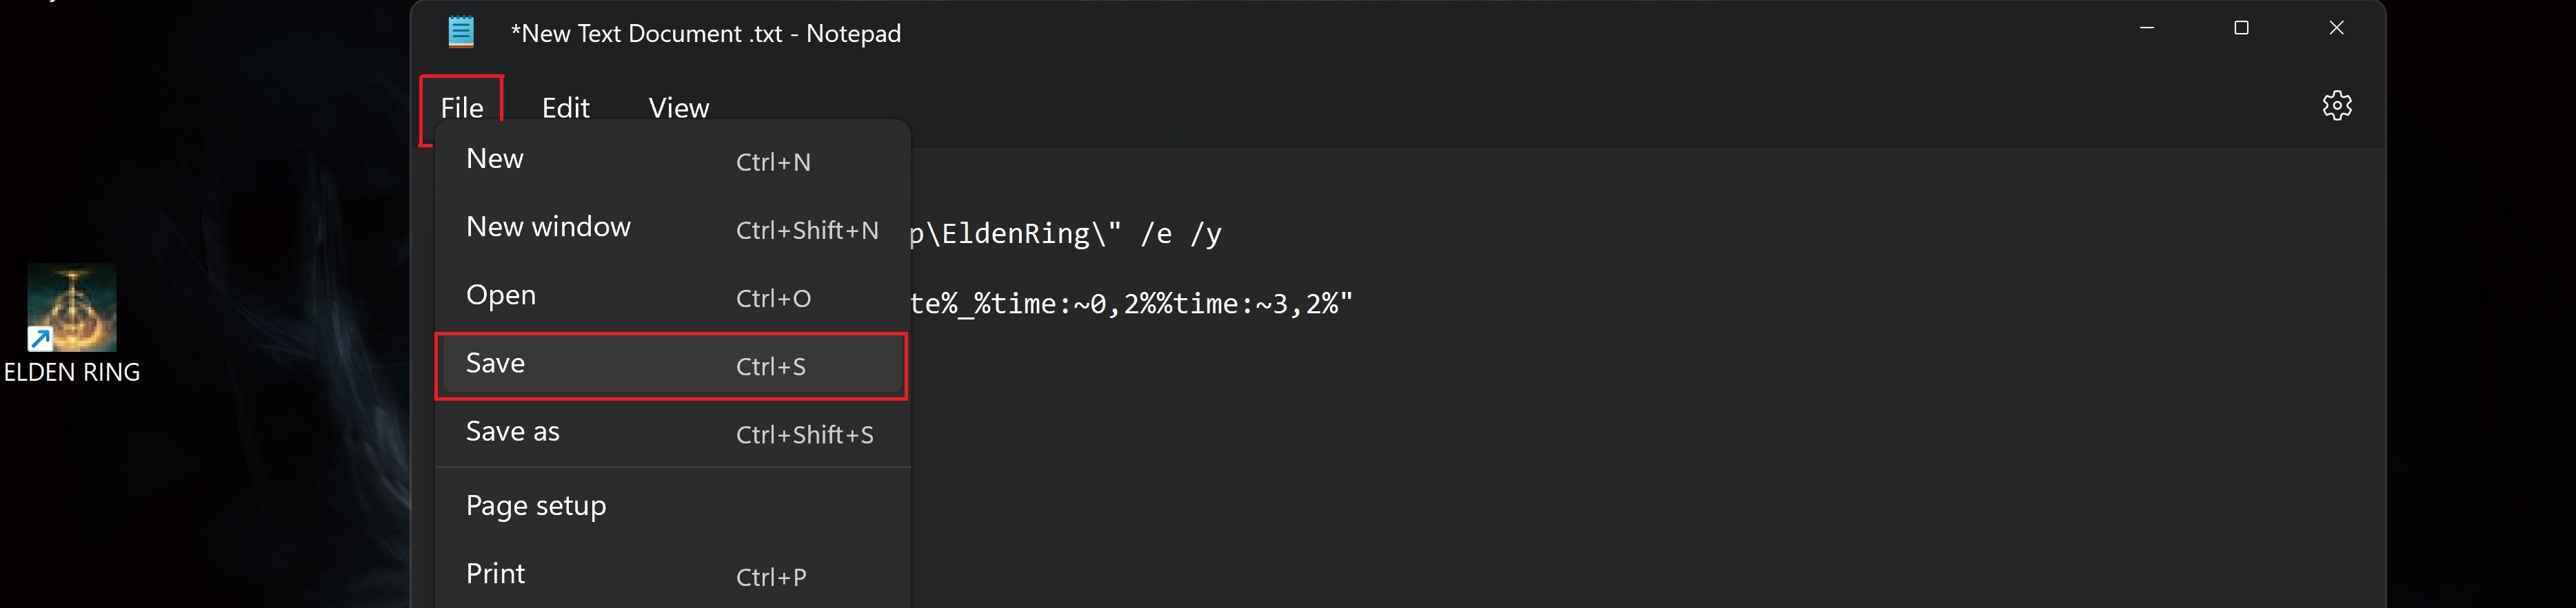Screen dimensions: 2576x608
Task: Select Save as menu option
Action: click(x=512, y=431)
